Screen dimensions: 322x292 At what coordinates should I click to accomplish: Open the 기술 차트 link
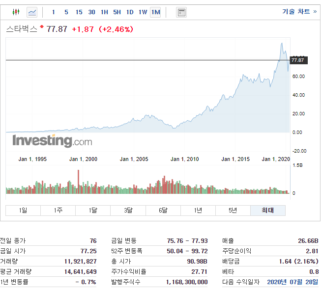pos(299,11)
